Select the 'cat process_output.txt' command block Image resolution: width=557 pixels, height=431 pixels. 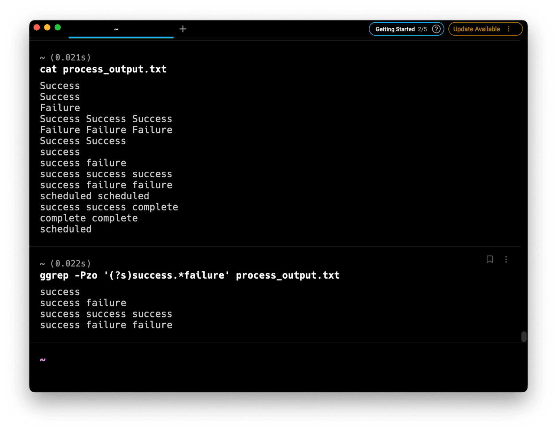pos(103,69)
